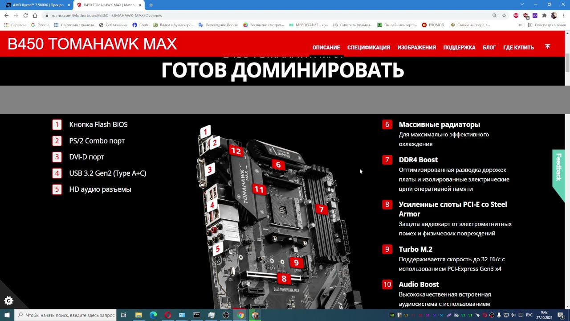Select number 3 DVI-D порт badge

pyautogui.click(x=57, y=157)
